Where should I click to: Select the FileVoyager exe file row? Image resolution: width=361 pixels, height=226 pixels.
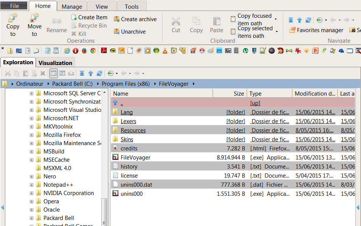click(x=233, y=158)
